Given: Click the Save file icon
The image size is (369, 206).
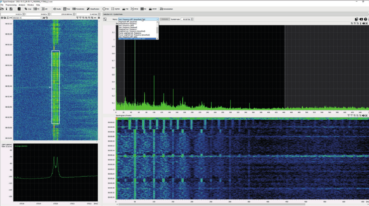Looking at the screenshot, I should coord(11,9).
